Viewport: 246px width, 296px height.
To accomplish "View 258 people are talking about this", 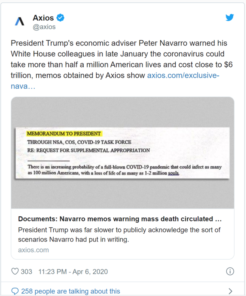I will pyautogui.click(x=70, y=291).
